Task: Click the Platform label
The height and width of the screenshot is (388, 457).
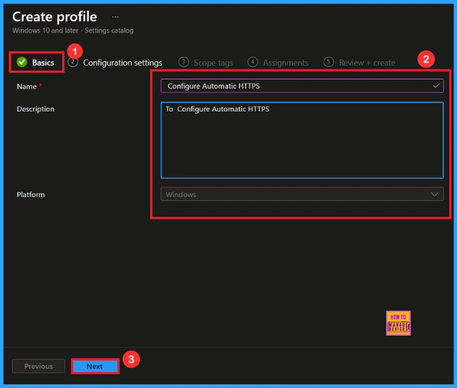Action: (31, 194)
